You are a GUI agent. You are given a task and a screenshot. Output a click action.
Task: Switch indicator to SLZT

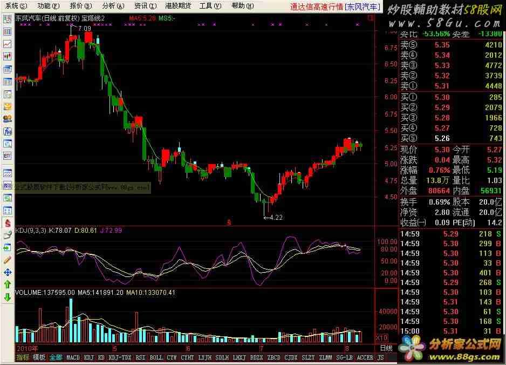(x=308, y=357)
